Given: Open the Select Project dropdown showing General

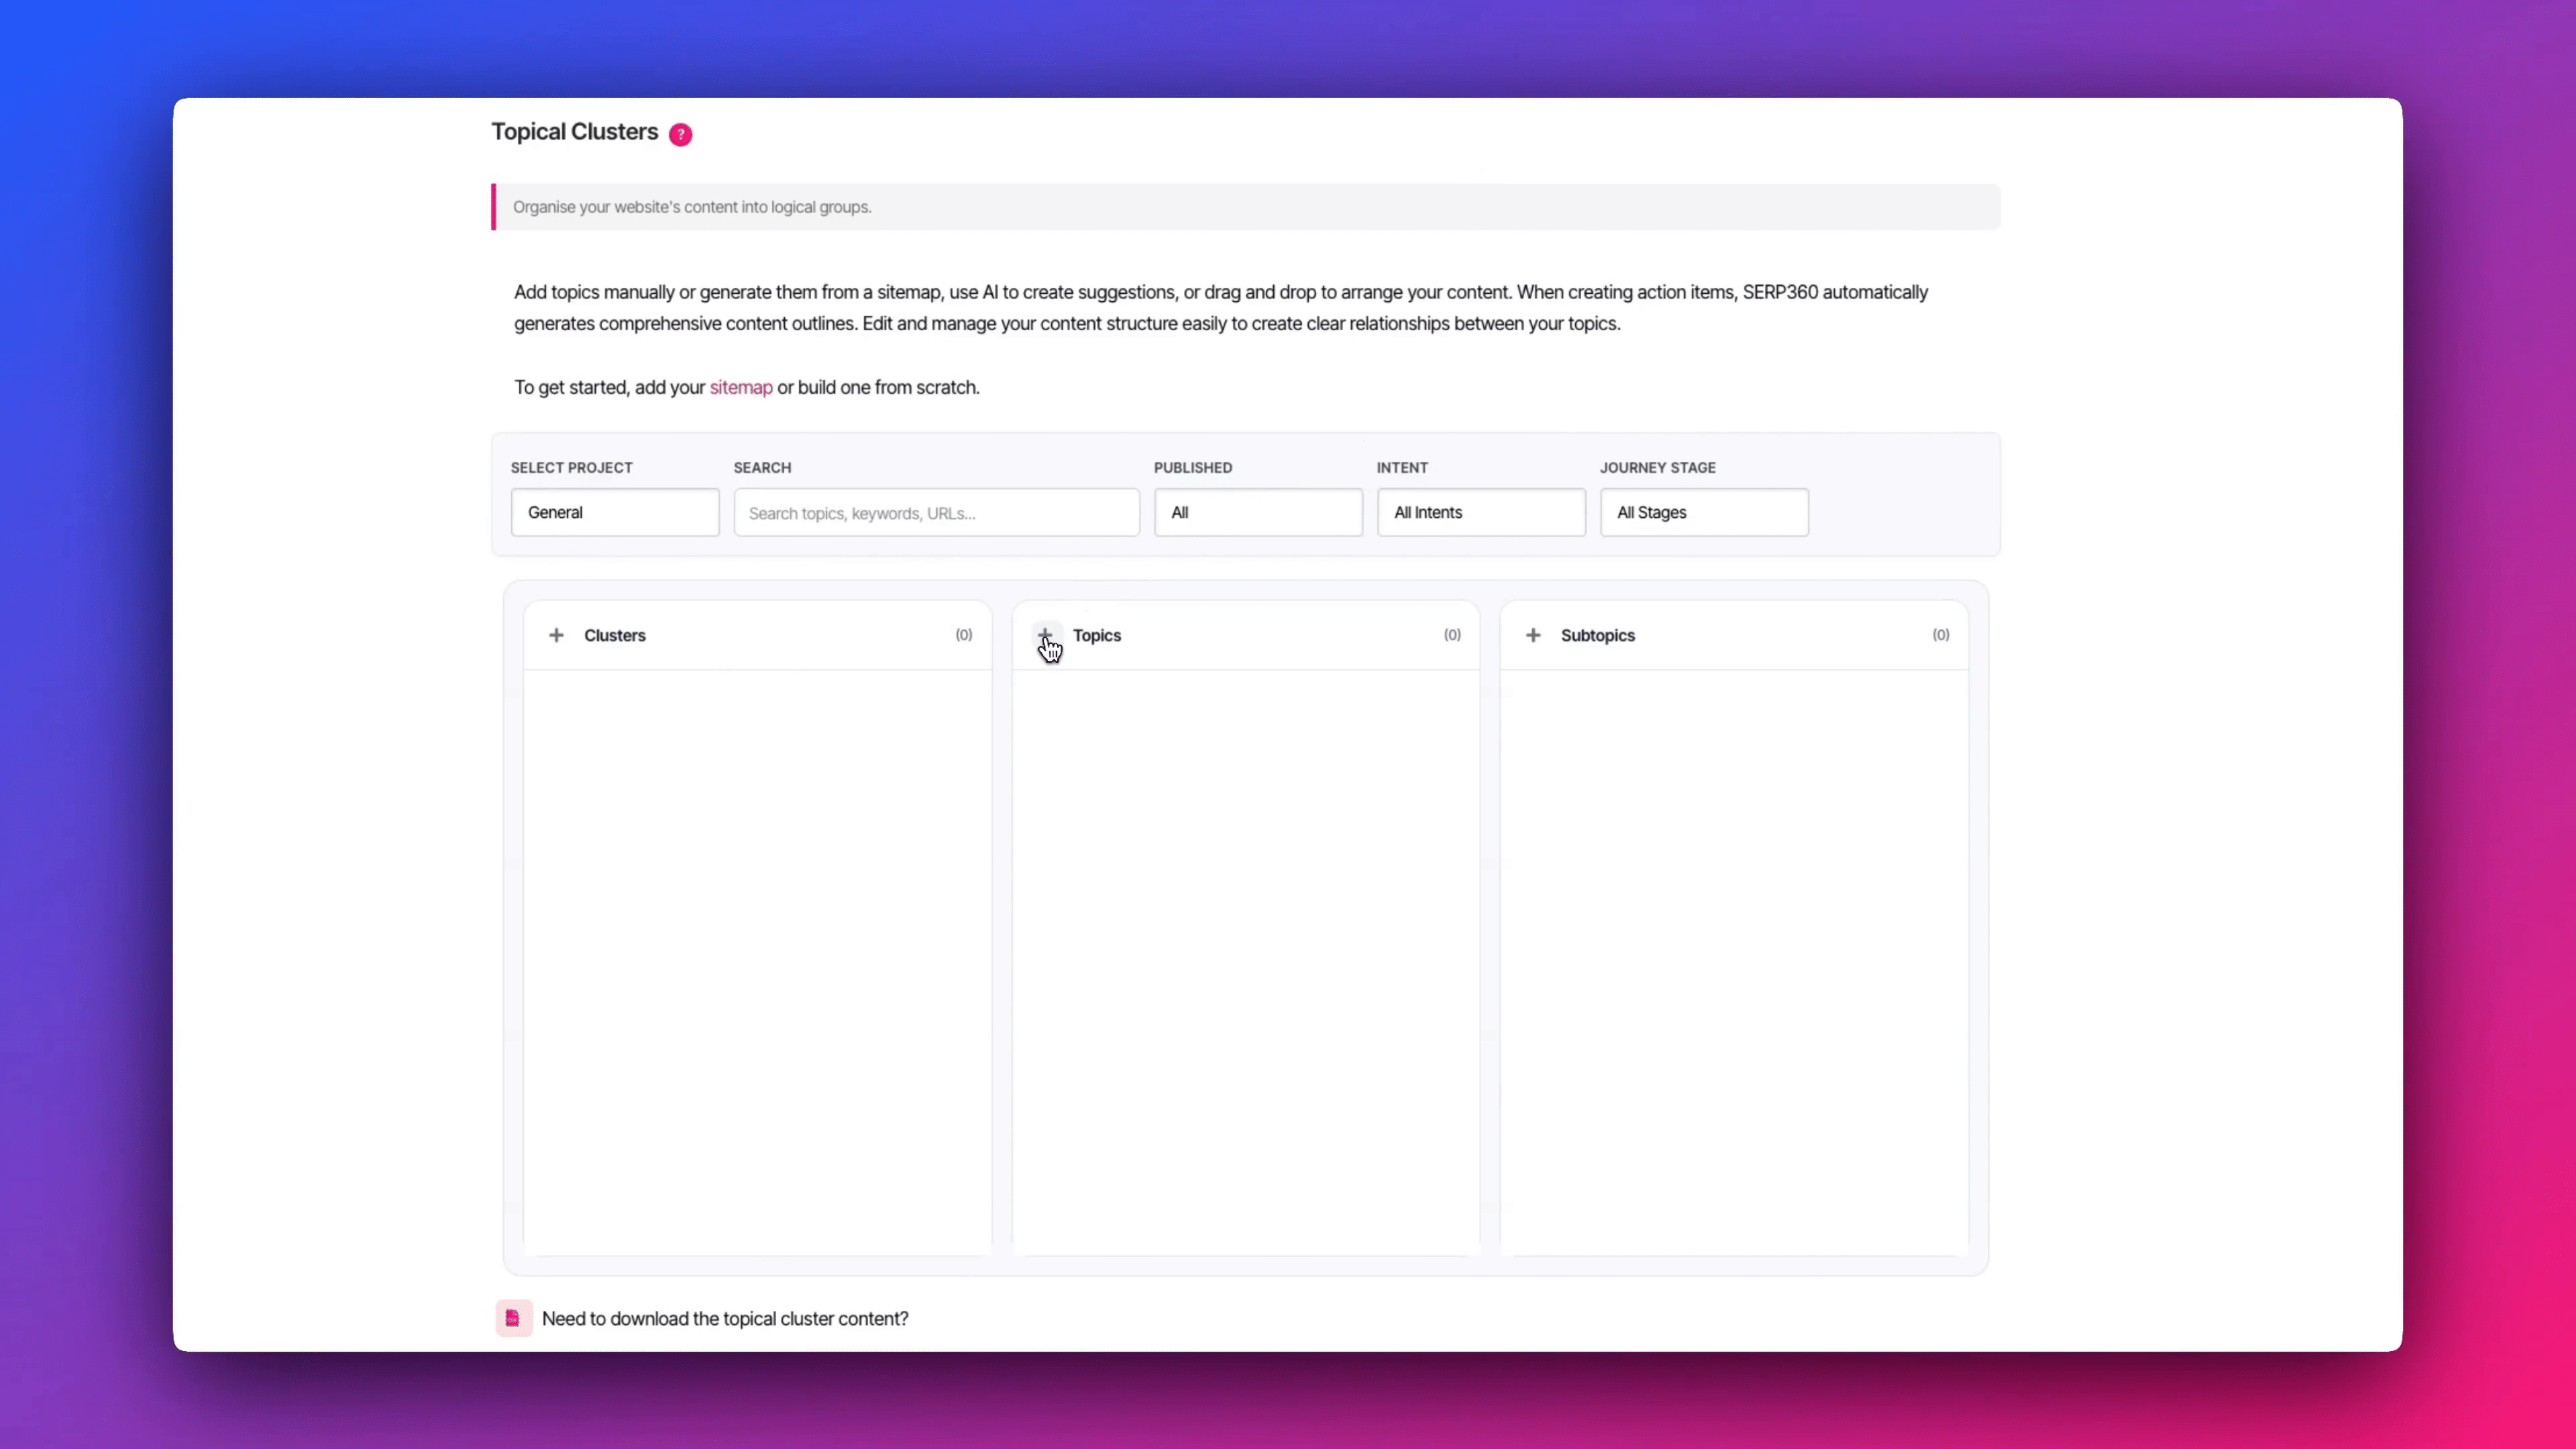Looking at the screenshot, I should [x=614, y=512].
